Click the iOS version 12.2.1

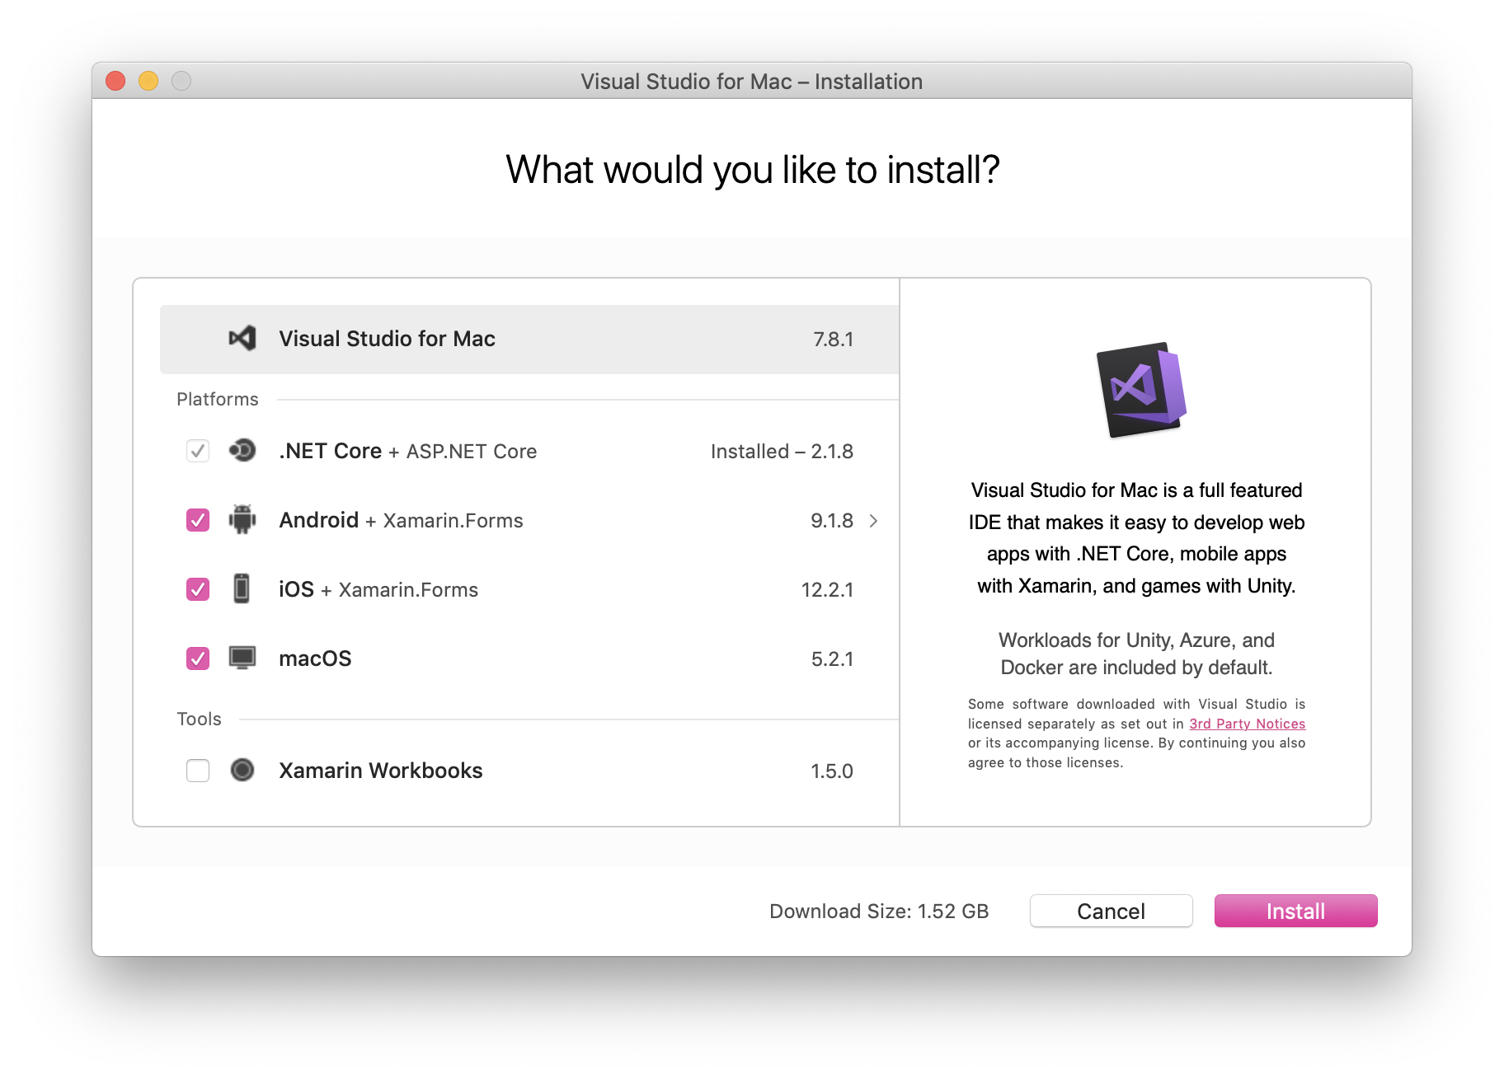827,590
